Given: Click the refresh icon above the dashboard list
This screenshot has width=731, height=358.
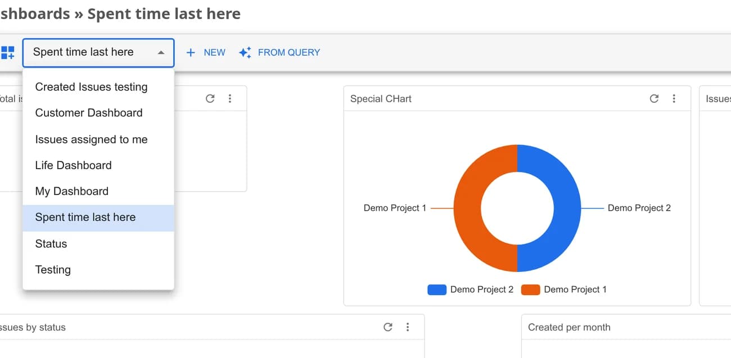Looking at the screenshot, I should coord(210,98).
